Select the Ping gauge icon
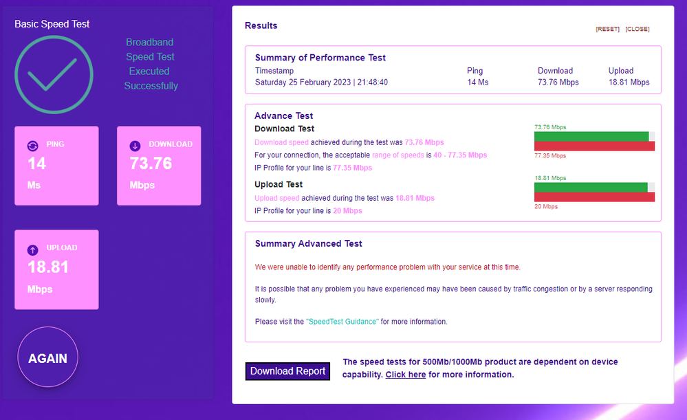The image size is (687, 420). pyautogui.click(x=32, y=145)
